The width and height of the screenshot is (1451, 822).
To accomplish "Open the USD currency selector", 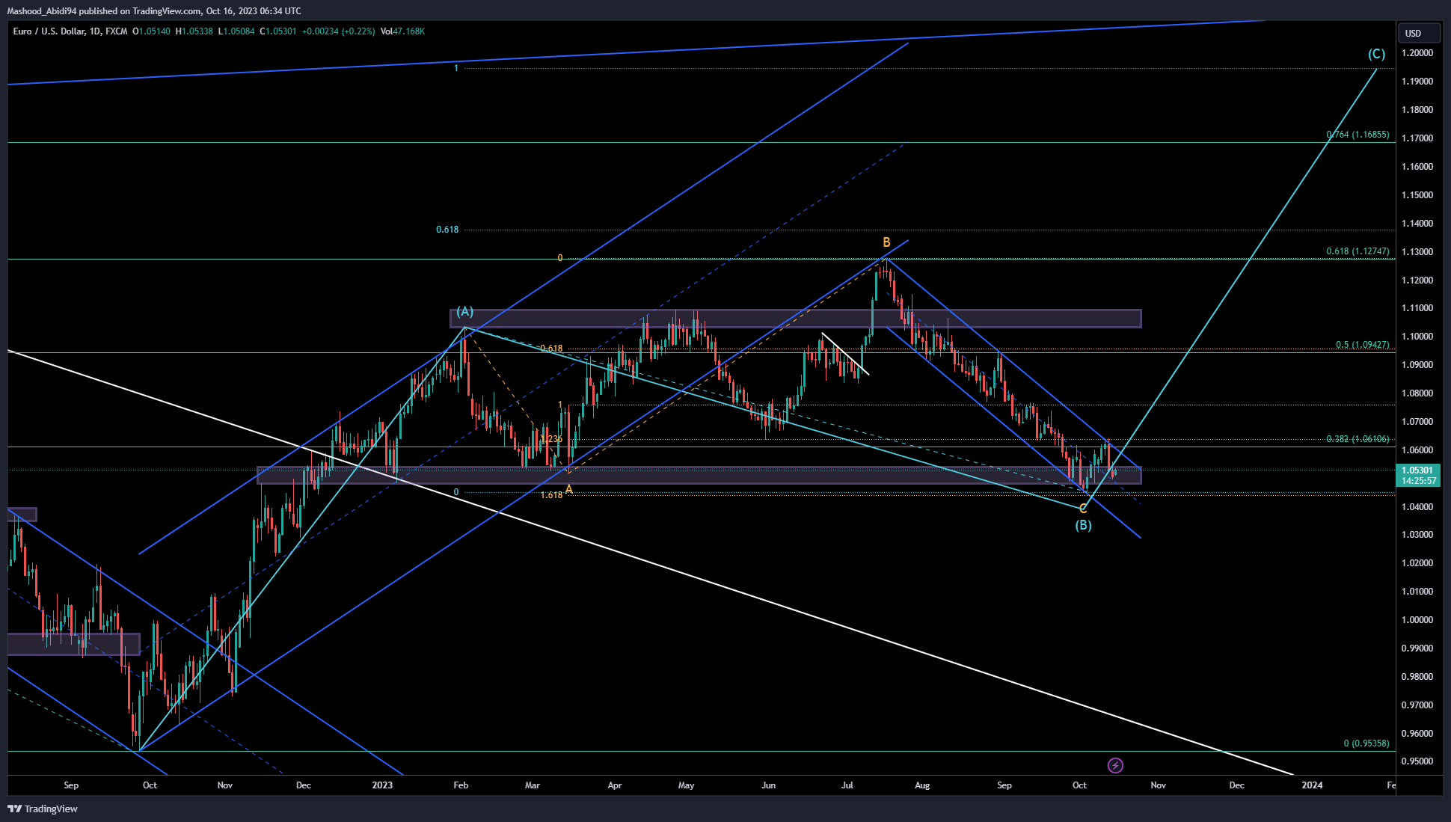I will [1419, 33].
